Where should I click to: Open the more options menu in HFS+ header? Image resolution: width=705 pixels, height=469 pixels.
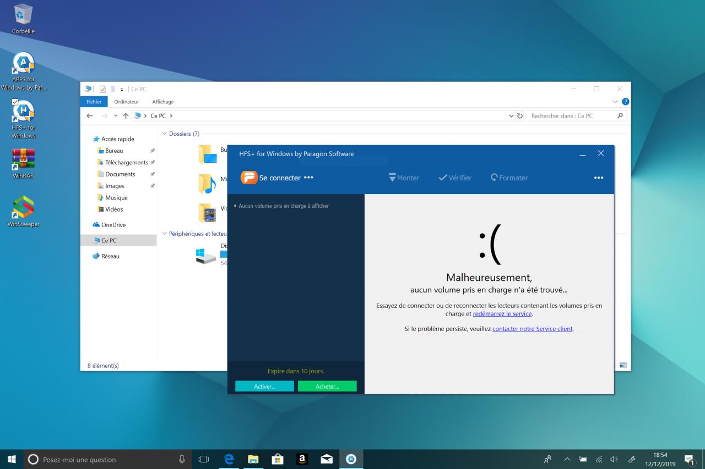pos(599,178)
